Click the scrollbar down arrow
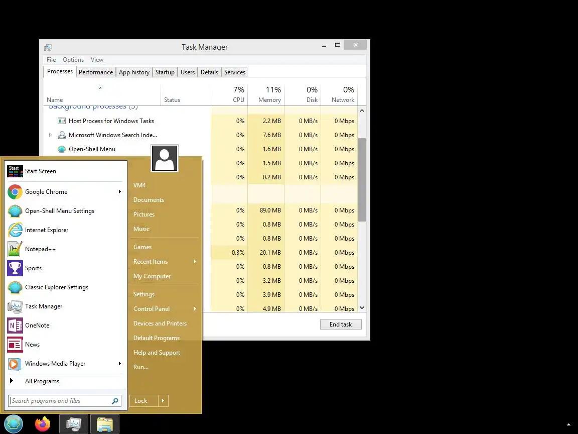578x434 pixels. [362, 308]
